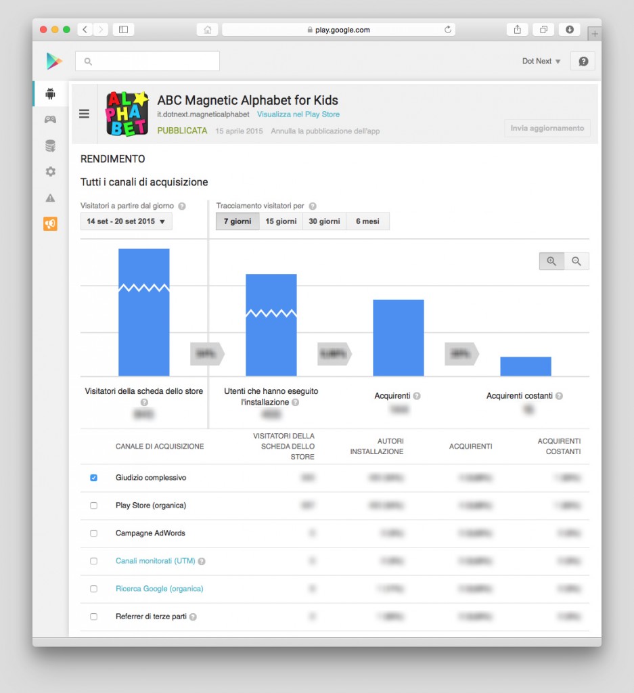
Task: Click the AUTORI INSTALLAZIONE column header
Action: [x=377, y=447]
